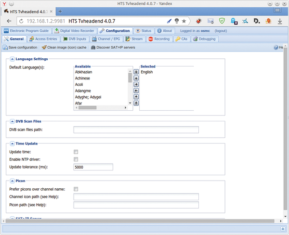Click the blue ghost extension icon
Viewport: 289px width, 235px height.
(234, 21)
